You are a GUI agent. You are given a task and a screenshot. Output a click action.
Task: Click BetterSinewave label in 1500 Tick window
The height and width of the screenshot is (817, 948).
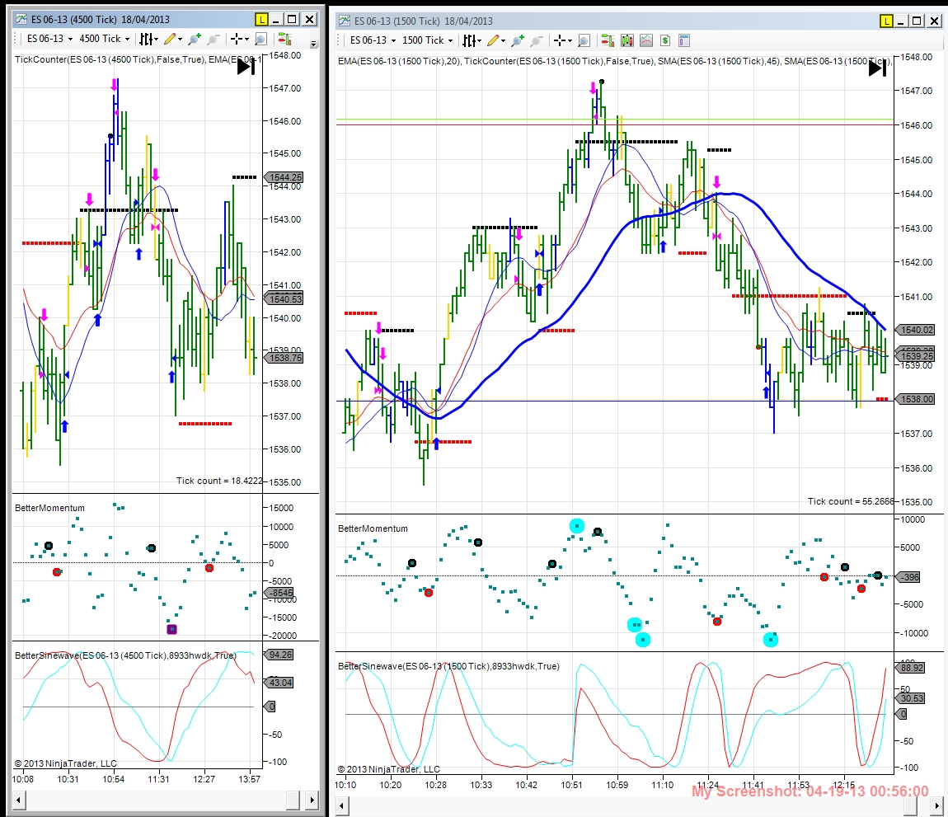pos(448,666)
